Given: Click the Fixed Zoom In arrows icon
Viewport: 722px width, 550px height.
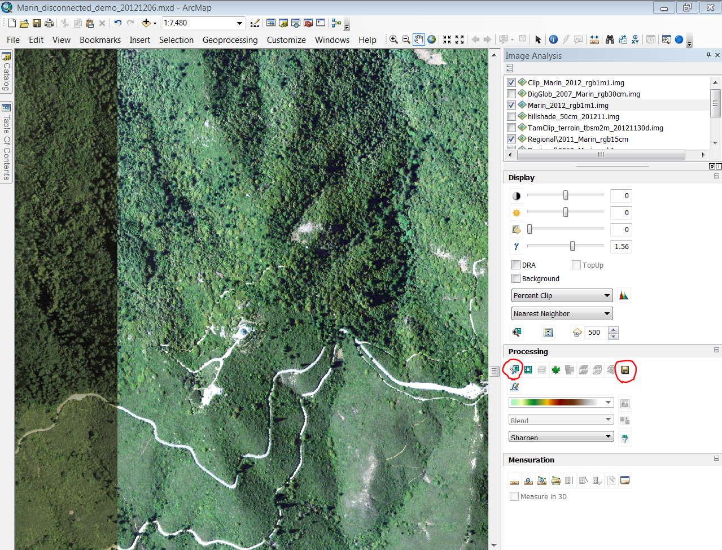Looking at the screenshot, I should click(447, 40).
